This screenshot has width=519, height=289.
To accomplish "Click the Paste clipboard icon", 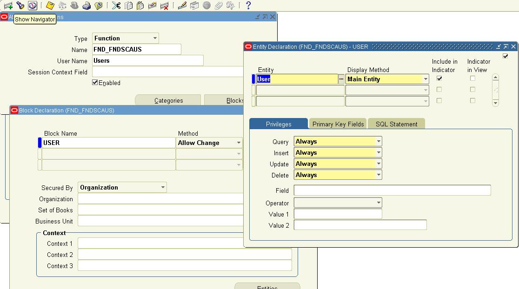I will [x=140, y=5].
